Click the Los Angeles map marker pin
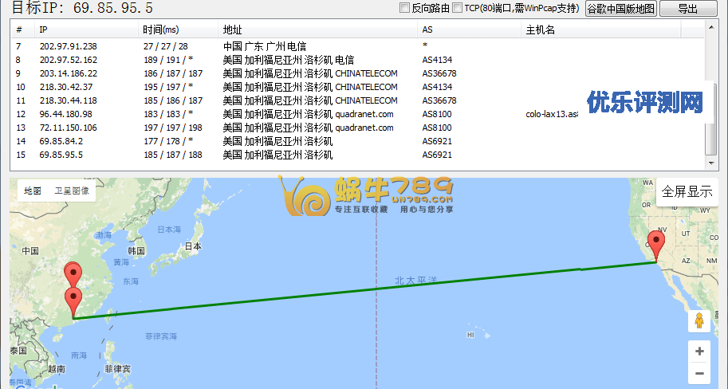The image size is (728, 389). click(x=656, y=246)
